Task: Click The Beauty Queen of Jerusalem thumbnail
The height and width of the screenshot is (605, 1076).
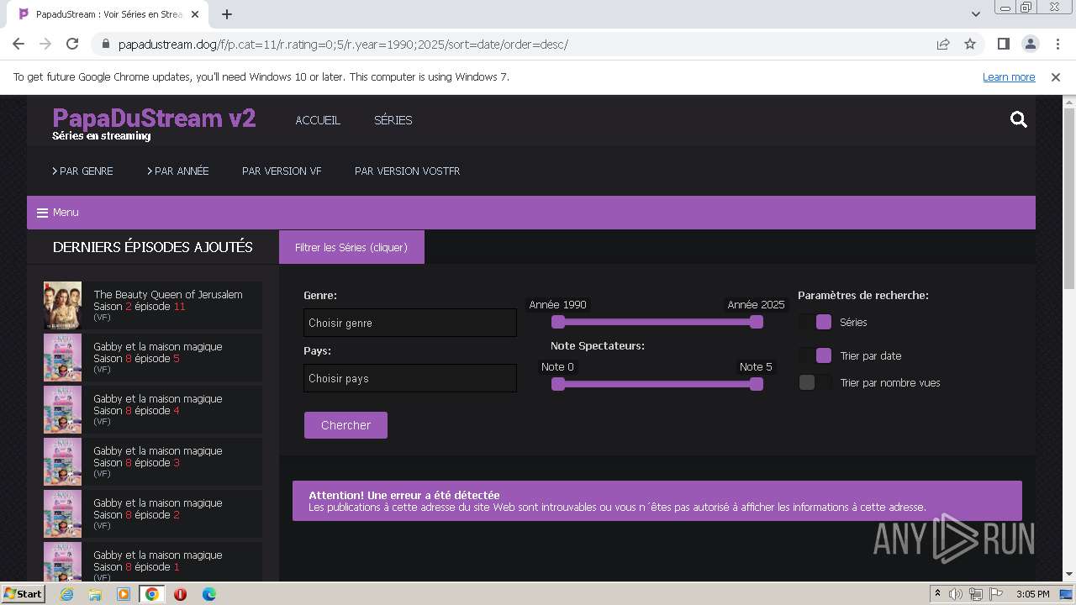Action: tap(62, 305)
